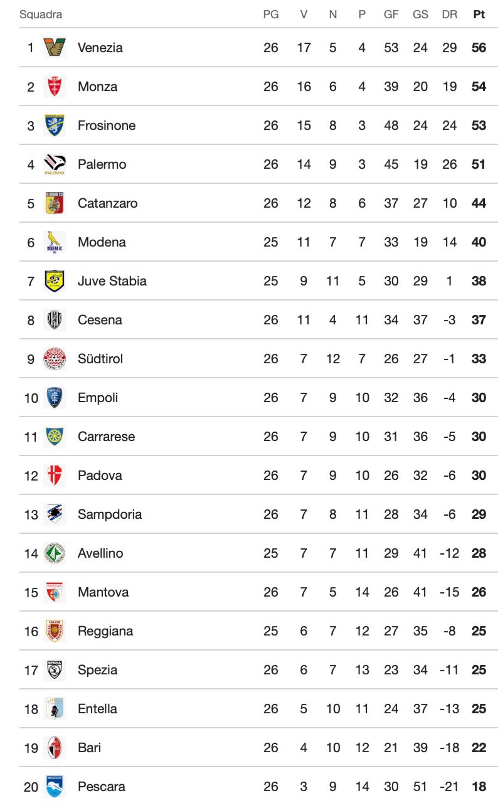Open the Empoli team name link
This screenshot has height=803, width=498.
pyautogui.click(x=98, y=398)
